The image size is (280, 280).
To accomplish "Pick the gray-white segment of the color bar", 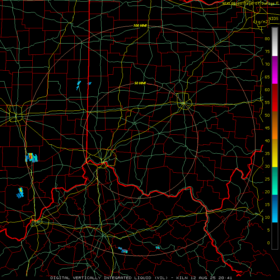I will [x=275, y=42].
